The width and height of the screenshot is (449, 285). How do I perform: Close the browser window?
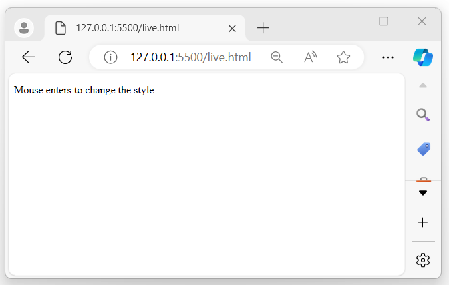tap(422, 21)
